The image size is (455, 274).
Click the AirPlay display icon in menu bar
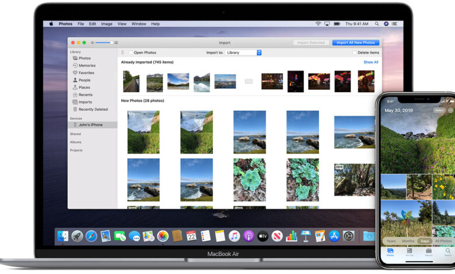pyautogui.click(x=327, y=24)
